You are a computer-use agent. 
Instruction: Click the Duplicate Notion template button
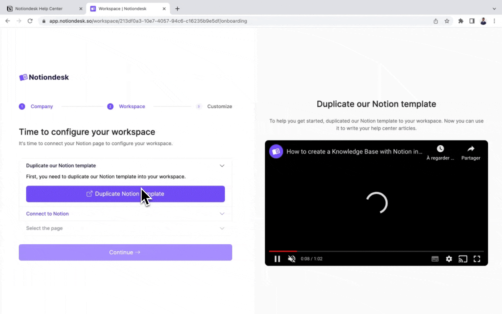pyautogui.click(x=125, y=194)
